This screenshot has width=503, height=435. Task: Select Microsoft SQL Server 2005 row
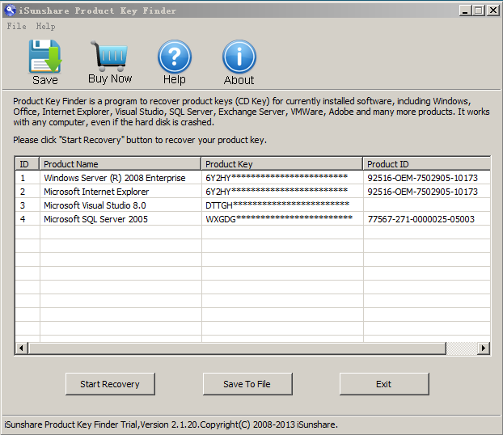pos(253,219)
